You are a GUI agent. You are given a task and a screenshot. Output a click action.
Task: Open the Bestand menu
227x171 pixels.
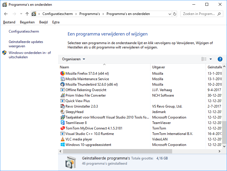[9, 22]
